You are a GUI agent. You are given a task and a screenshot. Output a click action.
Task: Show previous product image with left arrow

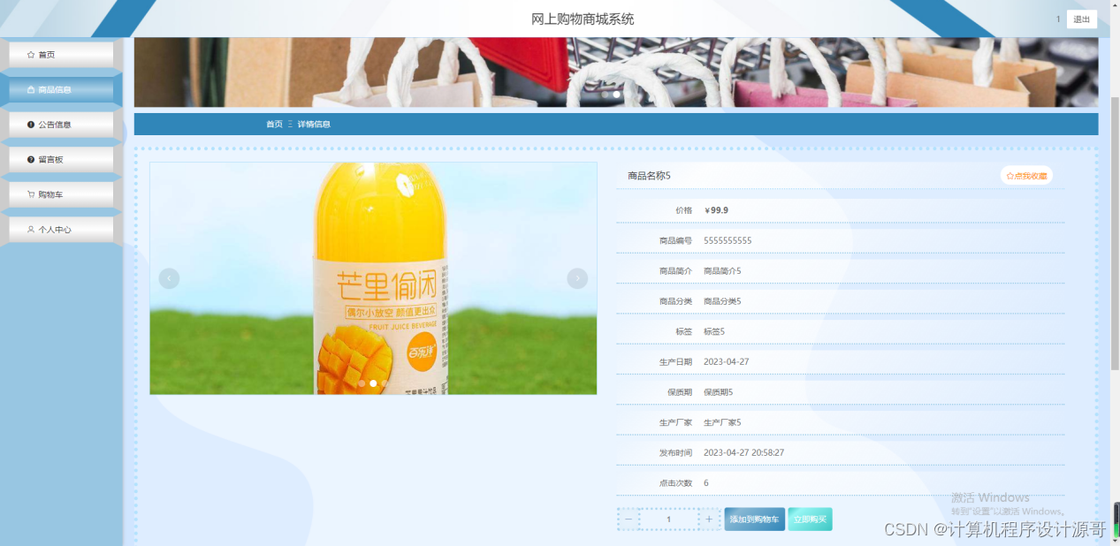point(169,278)
